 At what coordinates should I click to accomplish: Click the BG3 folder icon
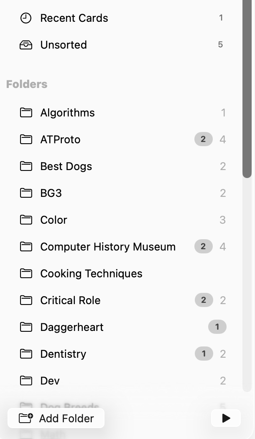coord(26,193)
